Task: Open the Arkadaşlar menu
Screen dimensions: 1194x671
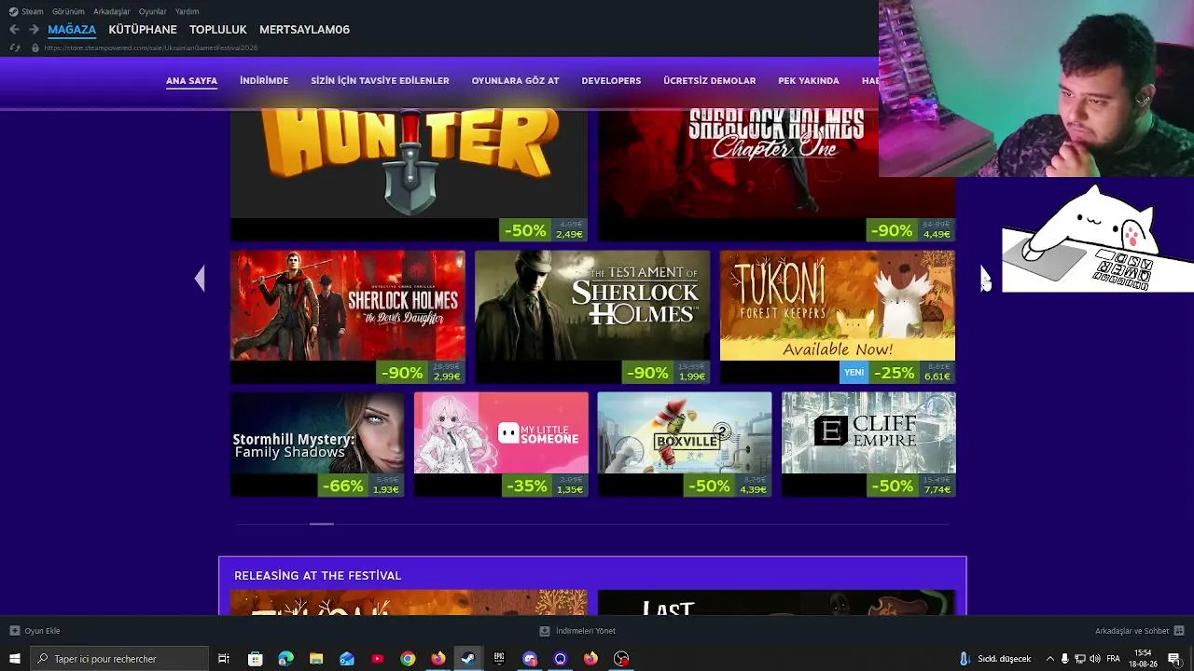Action: click(112, 11)
